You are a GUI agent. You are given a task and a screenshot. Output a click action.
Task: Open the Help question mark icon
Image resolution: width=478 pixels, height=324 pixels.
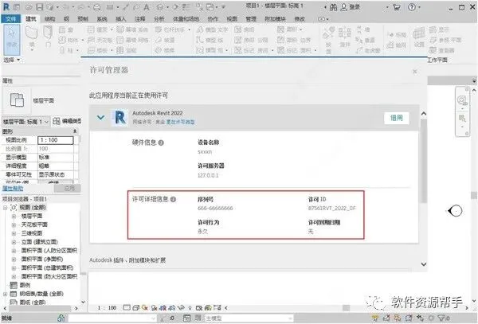tap(412, 7)
